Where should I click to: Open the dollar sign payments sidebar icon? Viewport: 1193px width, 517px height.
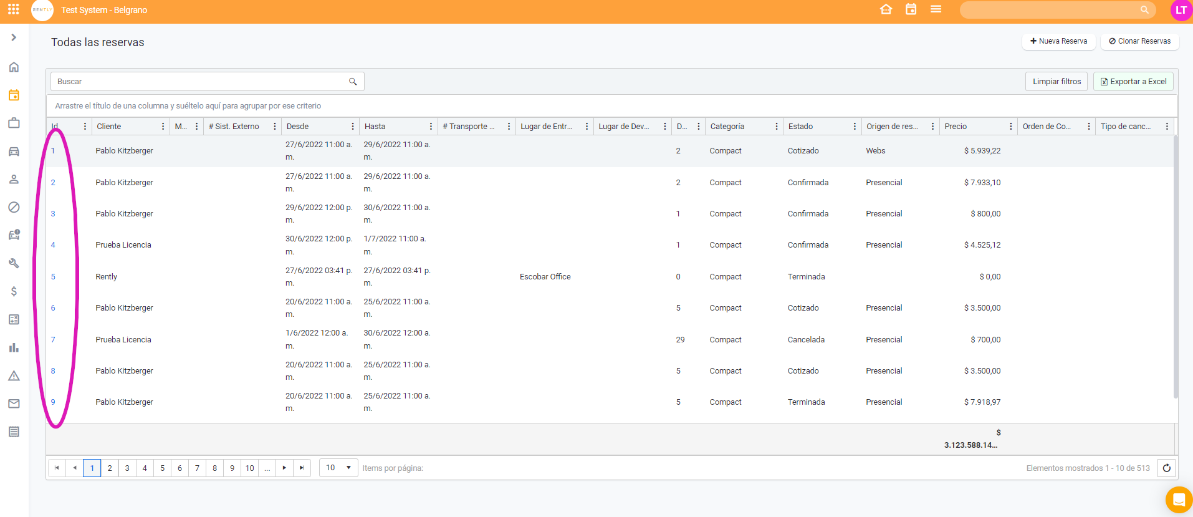click(x=14, y=291)
